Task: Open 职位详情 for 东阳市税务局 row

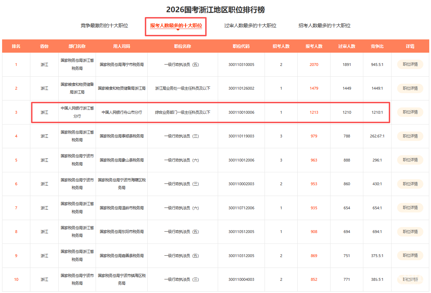Action: 410,232
